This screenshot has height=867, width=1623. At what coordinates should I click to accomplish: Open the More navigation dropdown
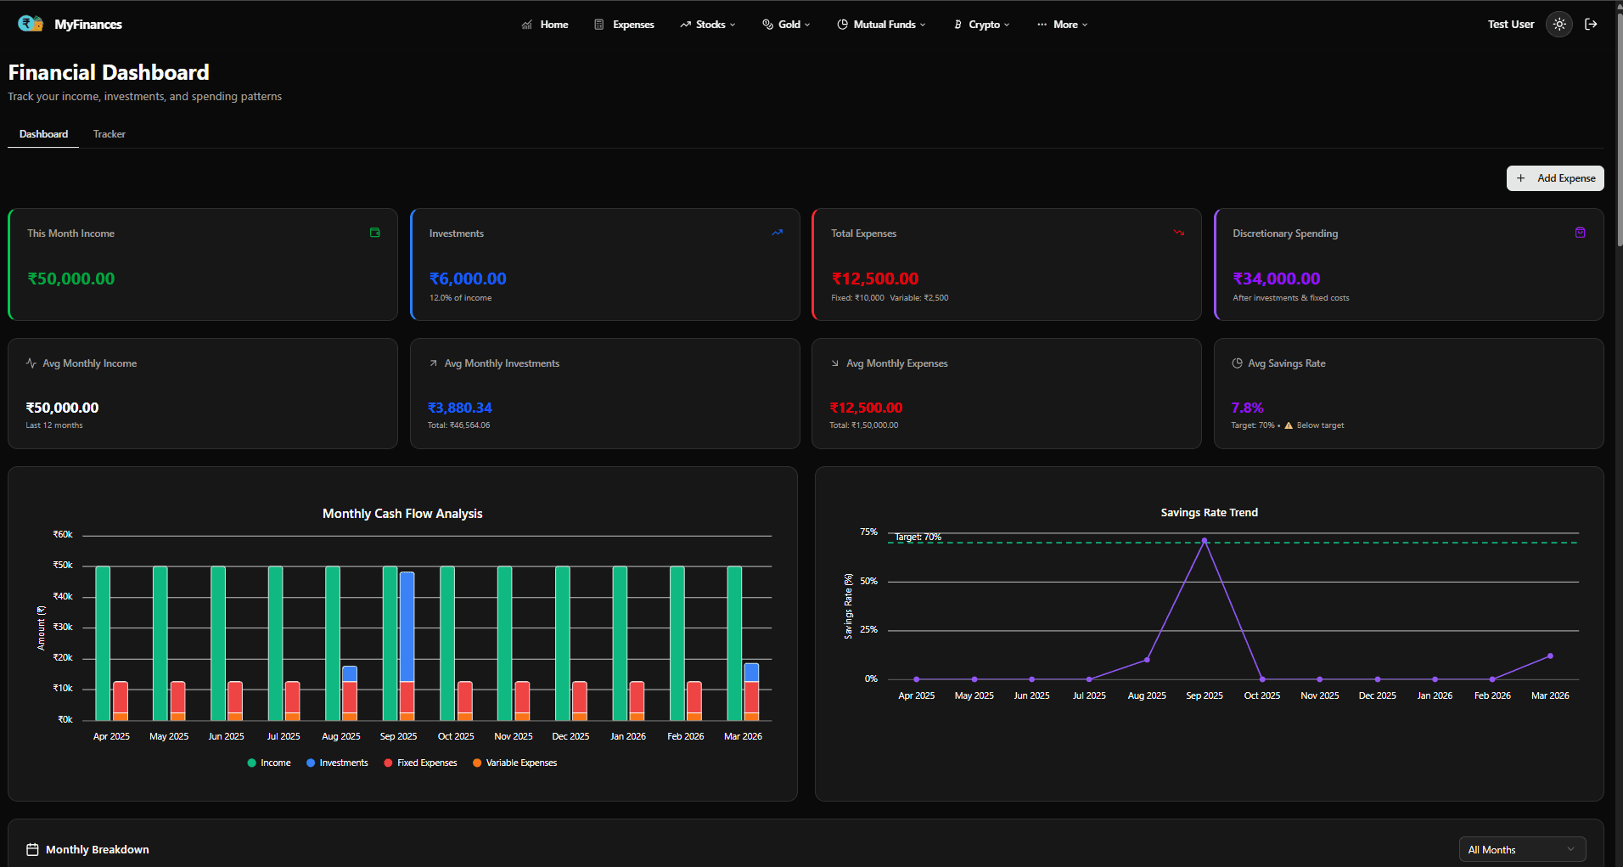[x=1062, y=25]
